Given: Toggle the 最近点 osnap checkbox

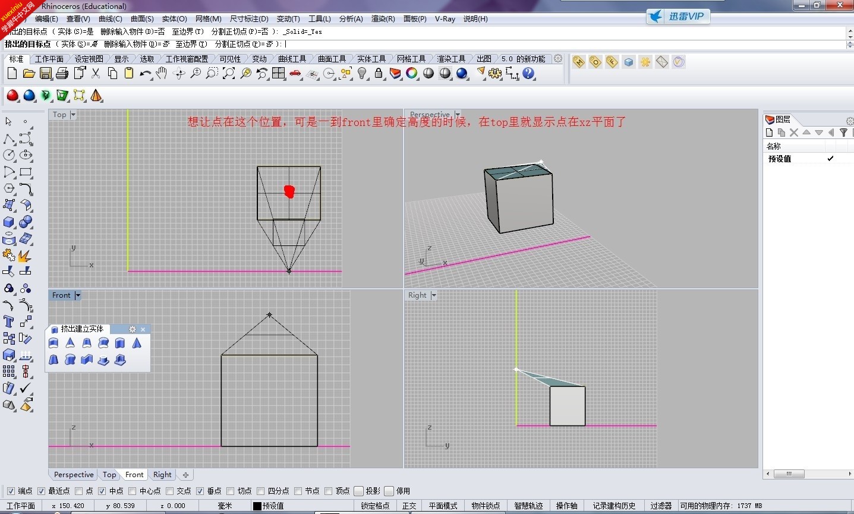Looking at the screenshot, I should pyautogui.click(x=41, y=491).
